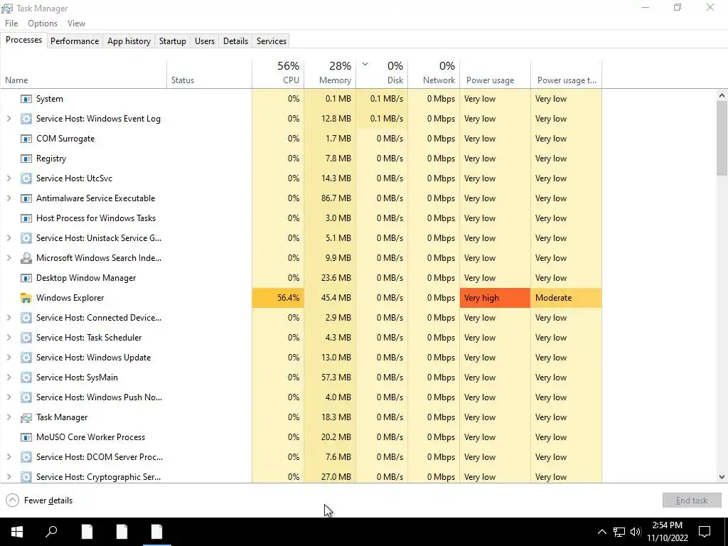Show hidden tray icons chevron

pos(601,532)
